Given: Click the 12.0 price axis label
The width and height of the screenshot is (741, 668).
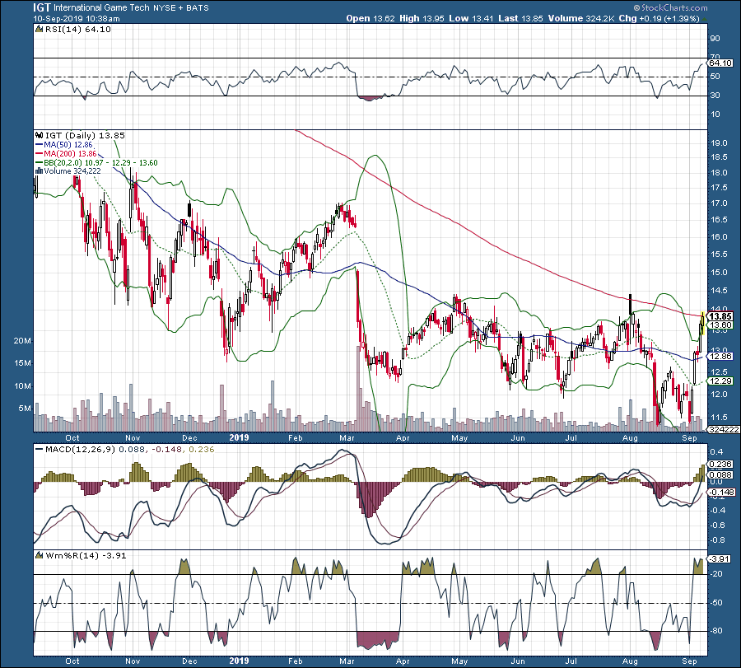Looking at the screenshot, I should (719, 395).
